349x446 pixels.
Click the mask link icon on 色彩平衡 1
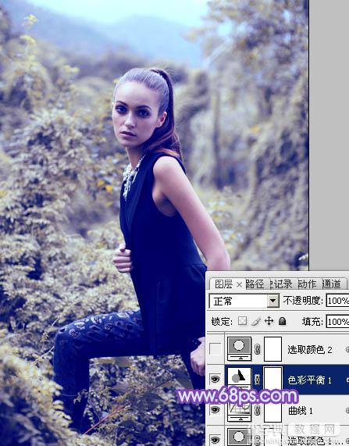pos(258,380)
